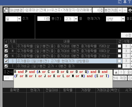Check the 값 box for row L
This screenshot has width=132, height=107.
coord(119,46)
